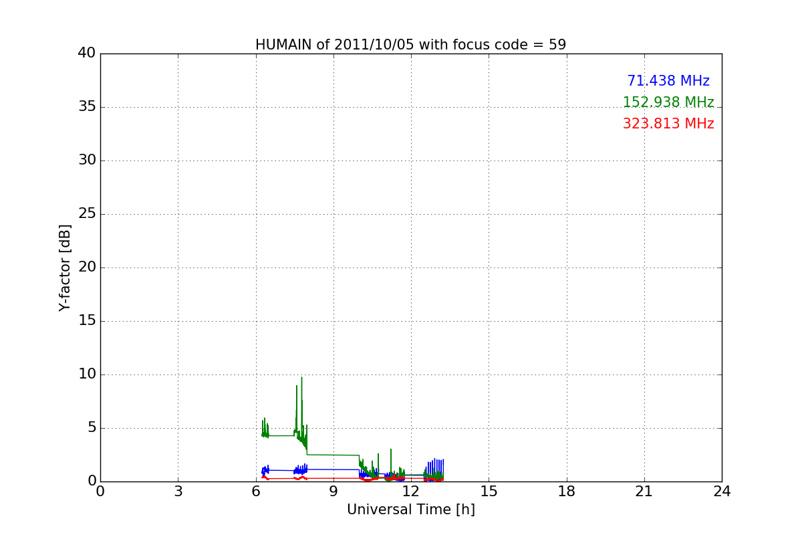802x535 pixels.
Task: Click the y-axis tick label 25
Action: click(x=87, y=214)
